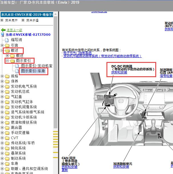Screen dimensions: 173x174
Task: Select the 手动变速箱 folder label
Action: point(20,133)
